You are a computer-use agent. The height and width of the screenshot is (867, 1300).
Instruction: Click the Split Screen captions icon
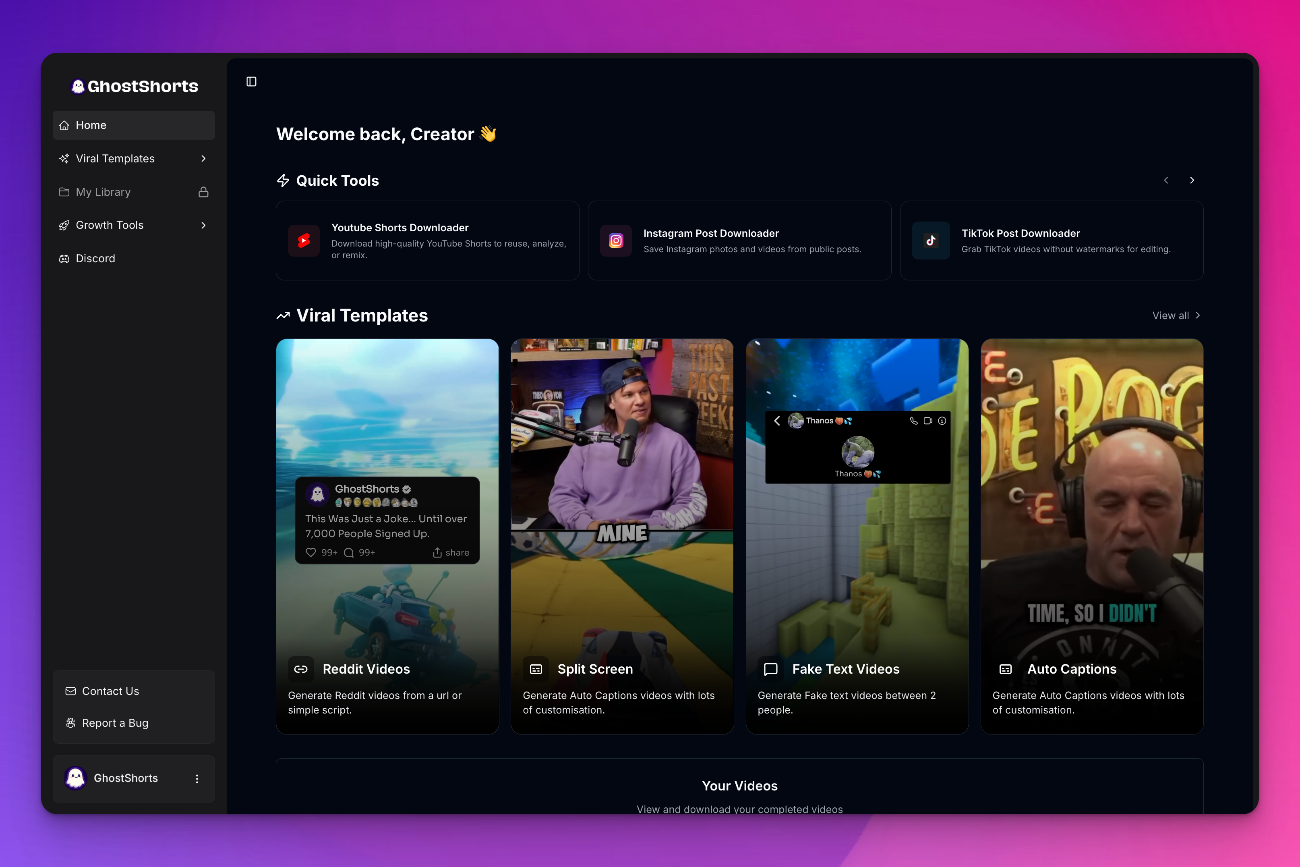[x=536, y=669]
